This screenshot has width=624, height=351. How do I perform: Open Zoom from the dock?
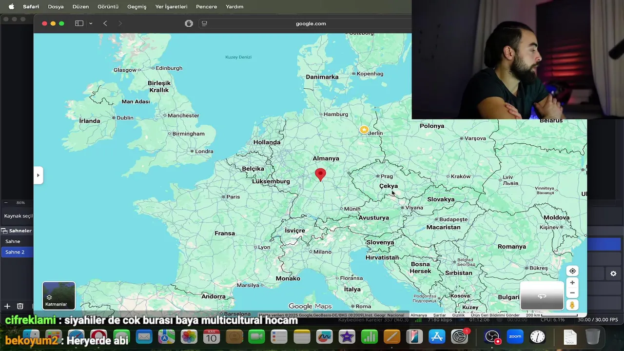pyautogui.click(x=515, y=336)
